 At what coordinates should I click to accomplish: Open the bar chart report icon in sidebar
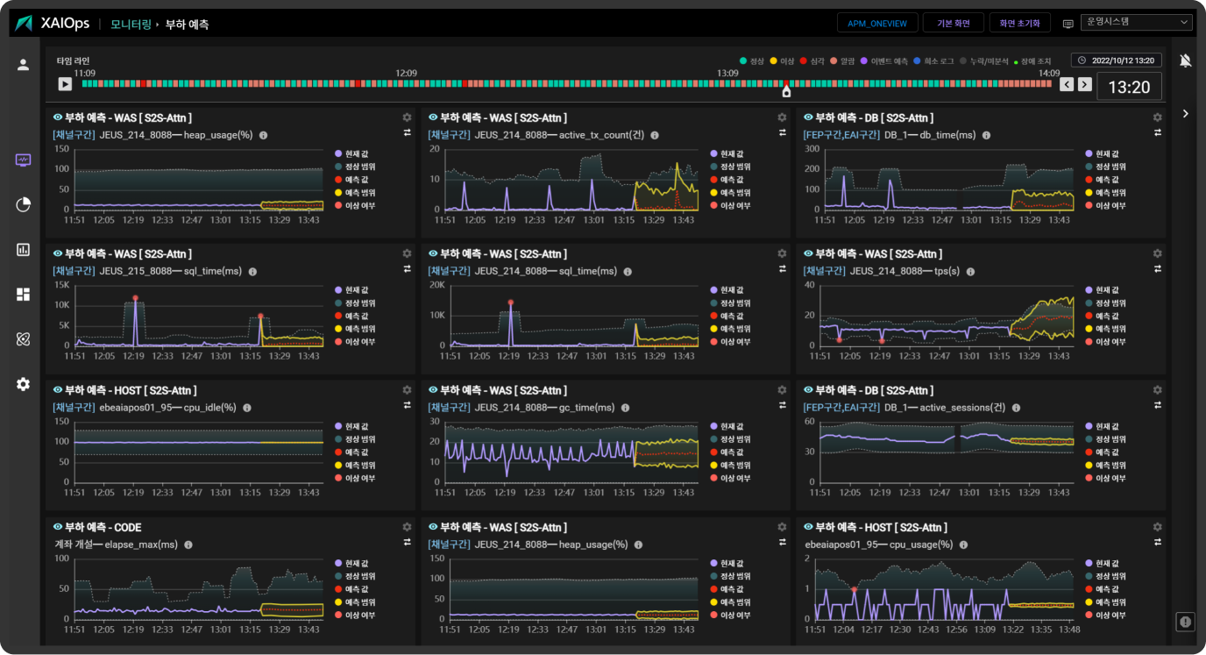(x=23, y=249)
